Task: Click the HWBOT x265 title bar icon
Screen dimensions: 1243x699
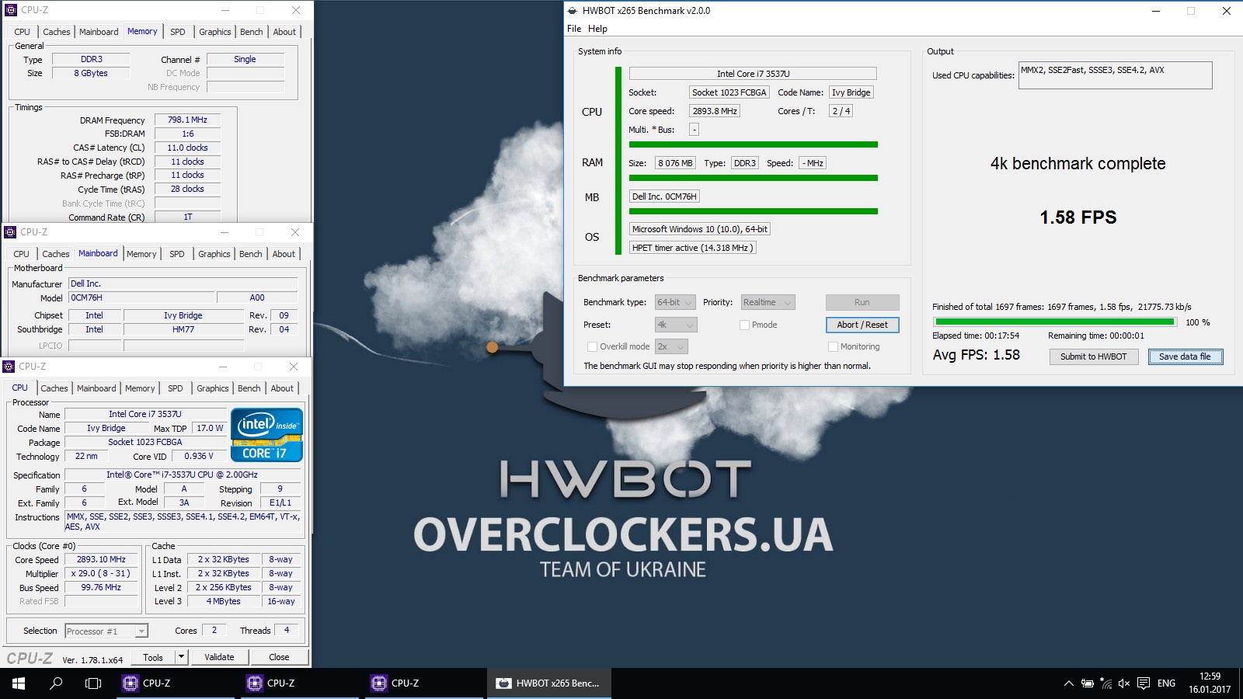Action: (x=573, y=11)
